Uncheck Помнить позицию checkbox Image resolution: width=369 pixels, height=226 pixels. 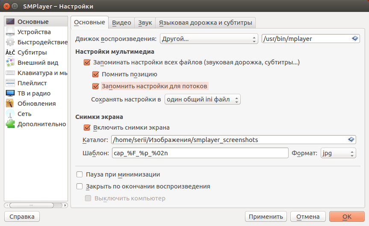click(x=95, y=74)
